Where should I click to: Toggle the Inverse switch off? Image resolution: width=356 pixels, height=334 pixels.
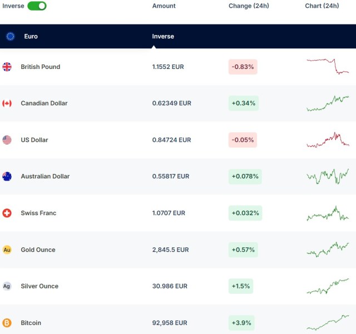tap(37, 6)
